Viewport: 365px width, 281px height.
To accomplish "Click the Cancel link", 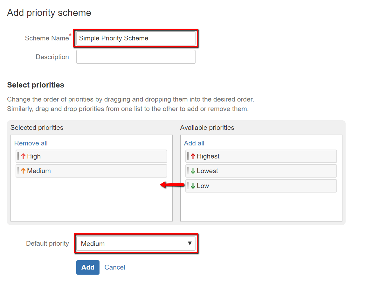I will pos(115,267).
